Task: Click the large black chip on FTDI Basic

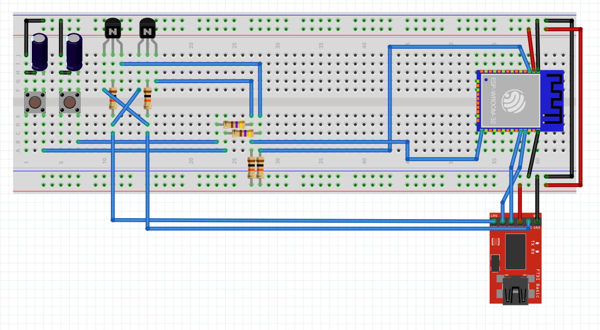Action: coord(515,251)
